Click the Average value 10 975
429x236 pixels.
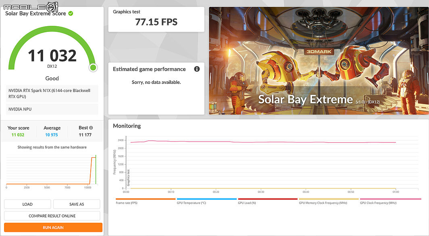(52, 135)
